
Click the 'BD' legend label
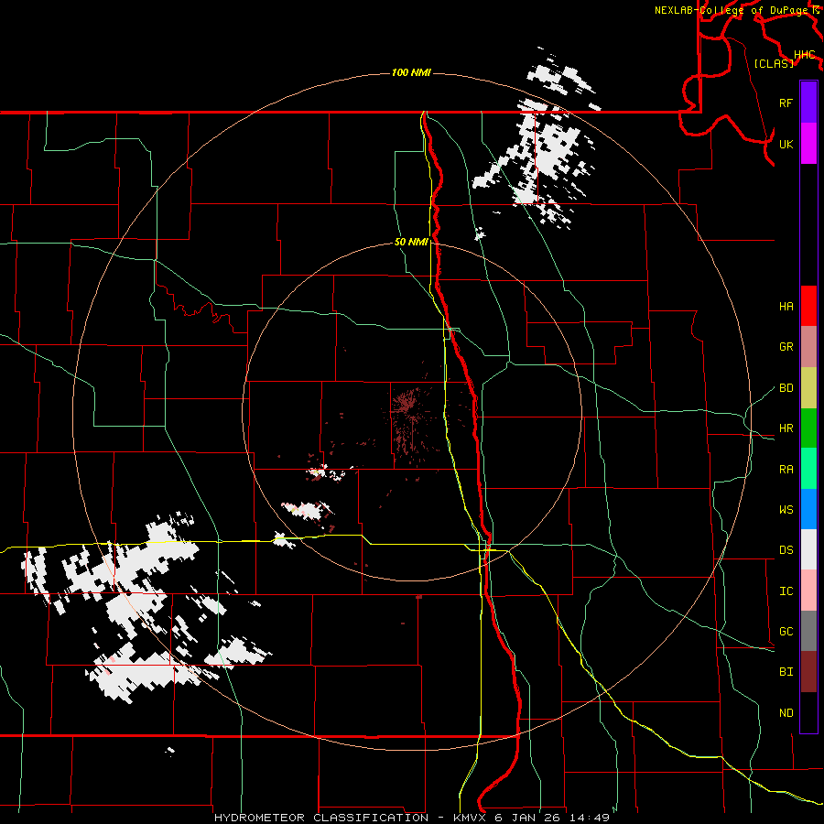coord(786,388)
